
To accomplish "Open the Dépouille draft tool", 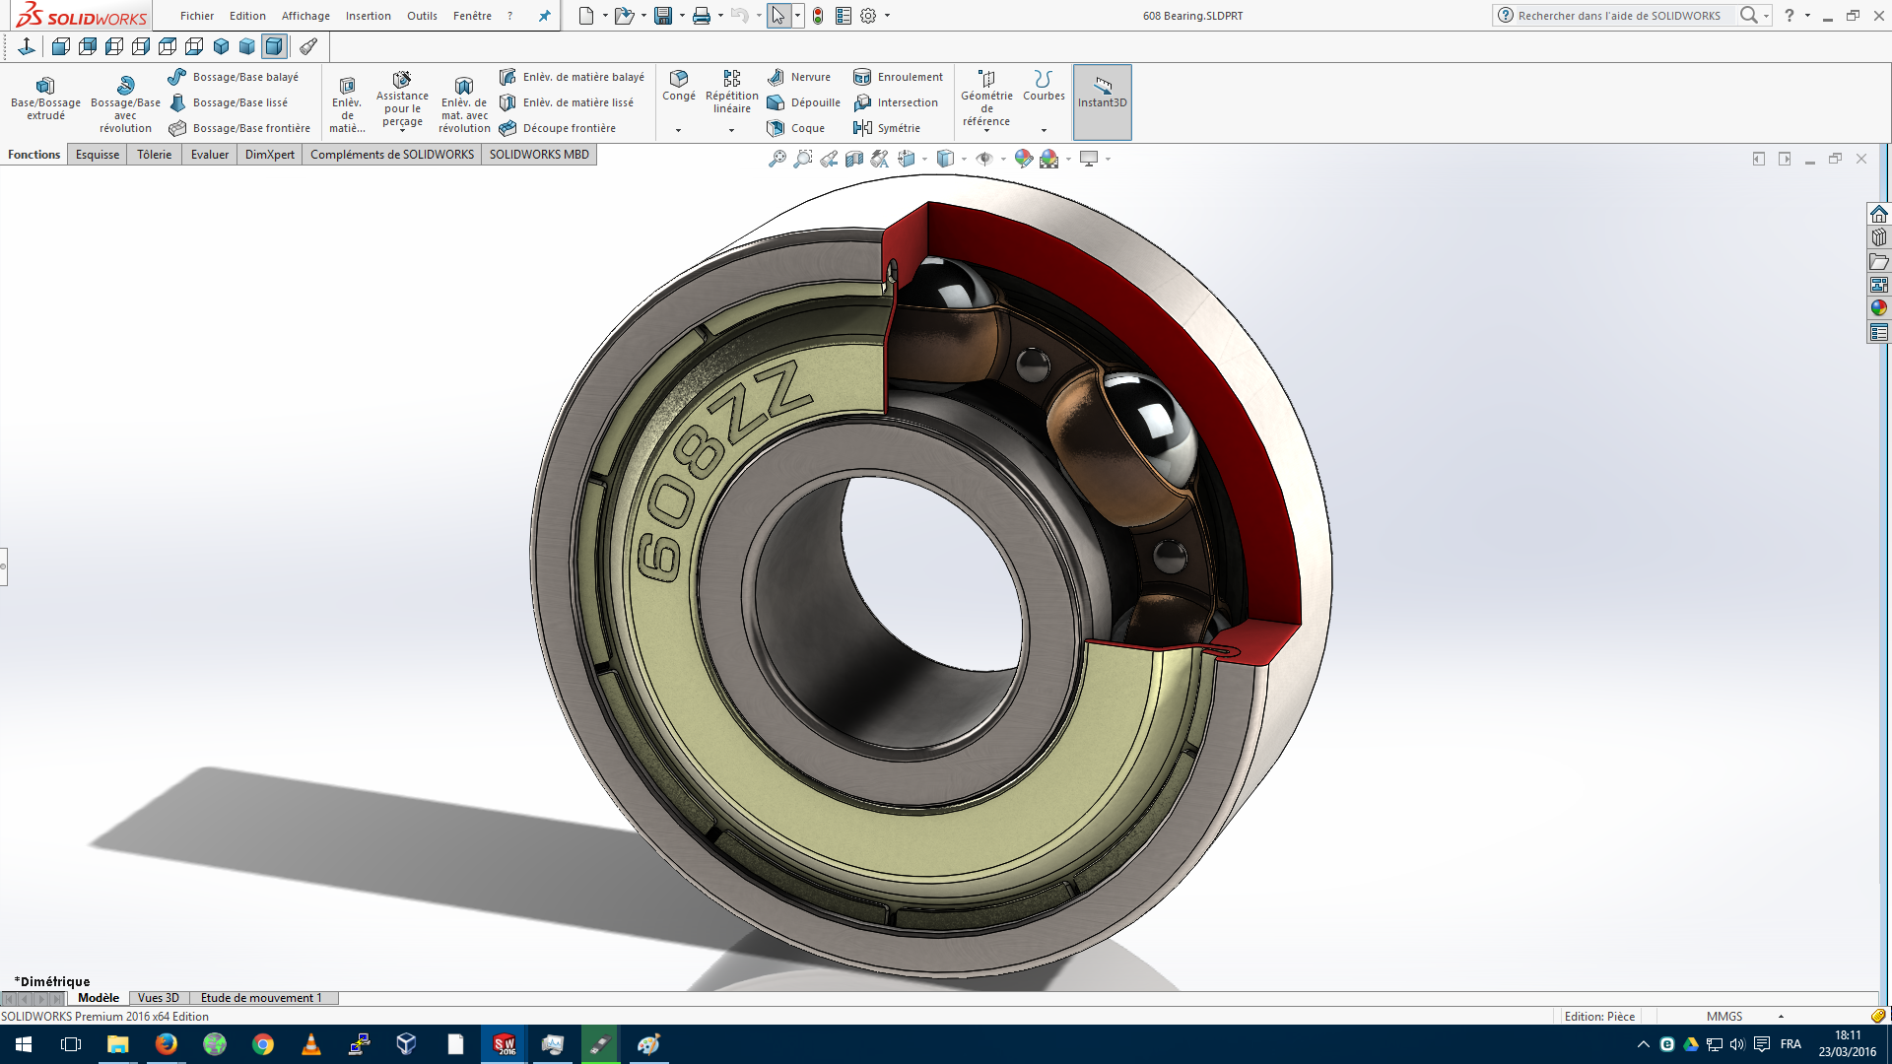I will (803, 102).
